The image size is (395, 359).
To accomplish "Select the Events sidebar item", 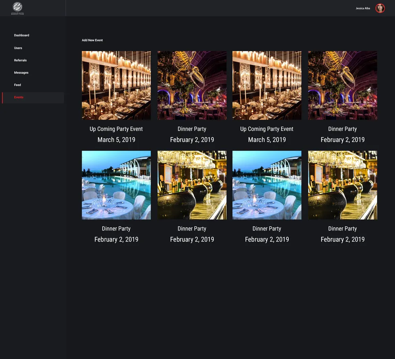I will (x=33, y=97).
